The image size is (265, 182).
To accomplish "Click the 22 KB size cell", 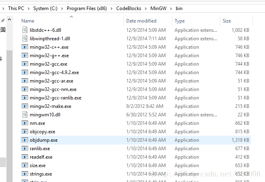I will click(x=243, y=115).
